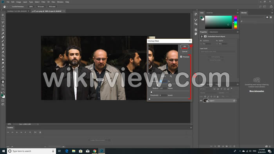Select the Pen tool
Image resolution: width=274 pixels, height=154 pixels.
coord(3,67)
